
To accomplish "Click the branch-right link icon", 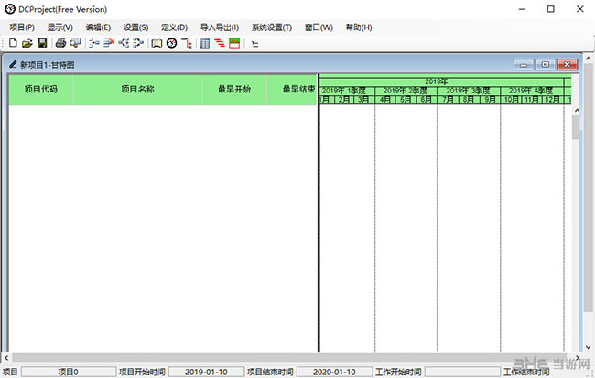I will click(138, 43).
